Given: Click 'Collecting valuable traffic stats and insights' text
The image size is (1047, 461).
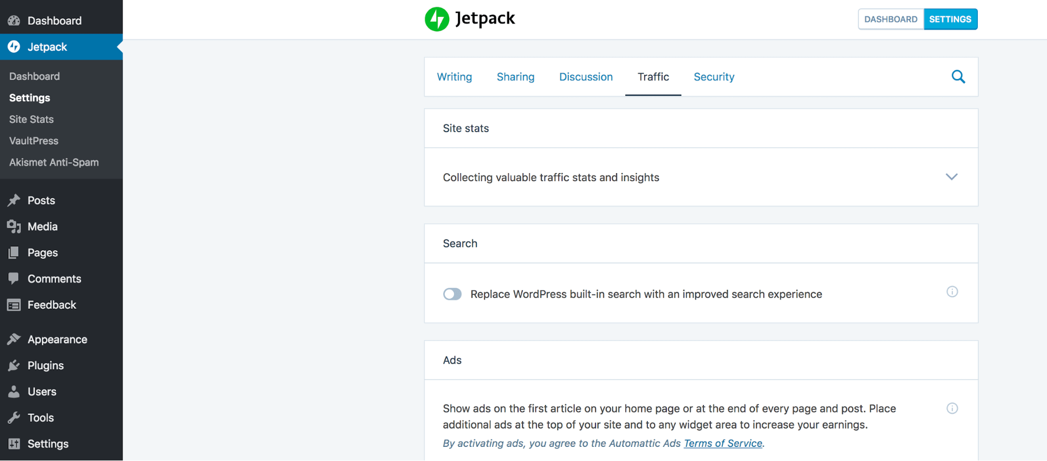Looking at the screenshot, I should pos(551,177).
